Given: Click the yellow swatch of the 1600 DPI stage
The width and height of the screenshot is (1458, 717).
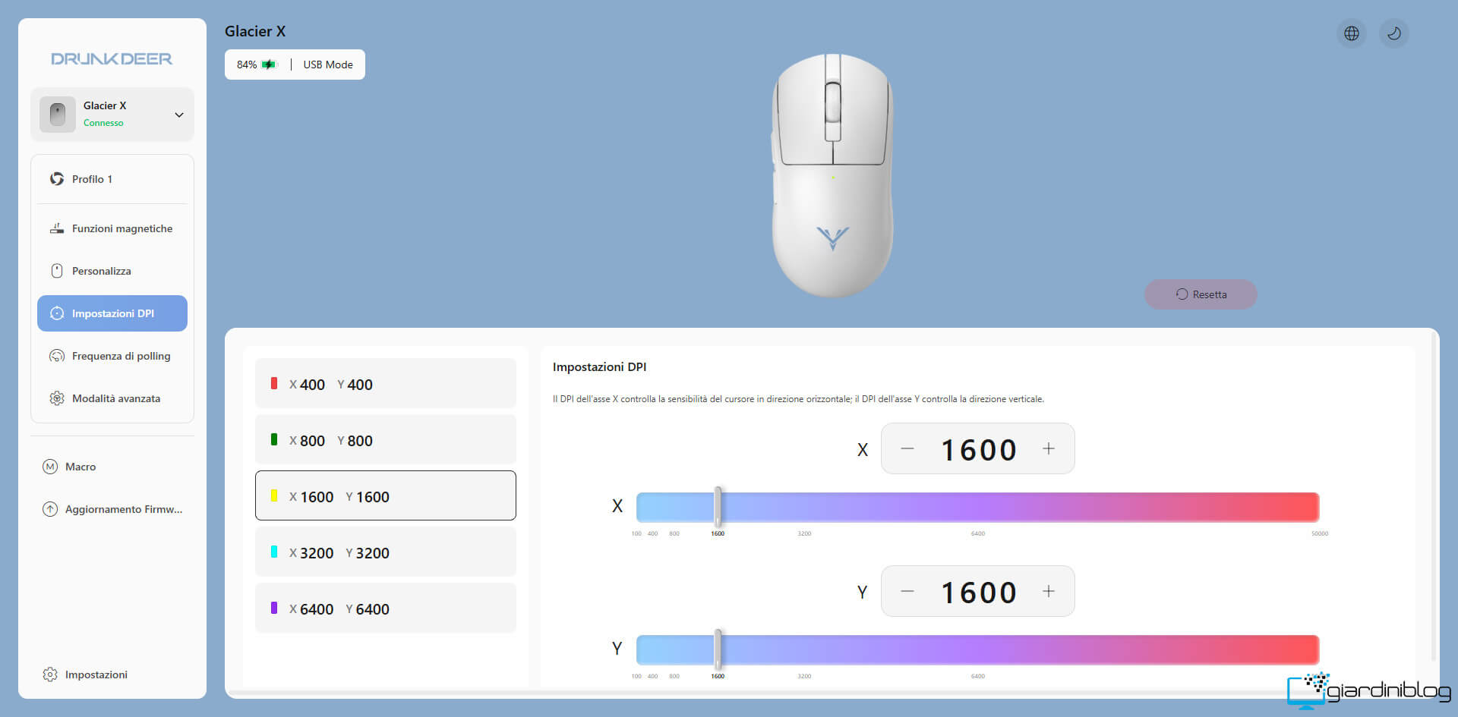Looking at the screenshot, I should pos(274,495).
